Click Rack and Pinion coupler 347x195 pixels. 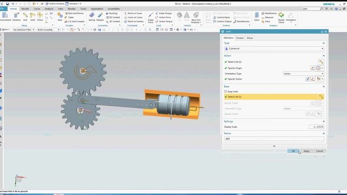point(74,13)
